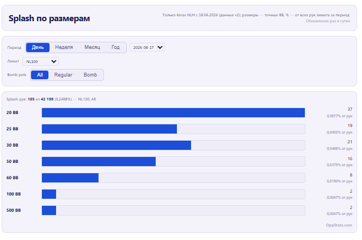
Task: Click the 0,0379% от рук text
Action: coord(340,165)
